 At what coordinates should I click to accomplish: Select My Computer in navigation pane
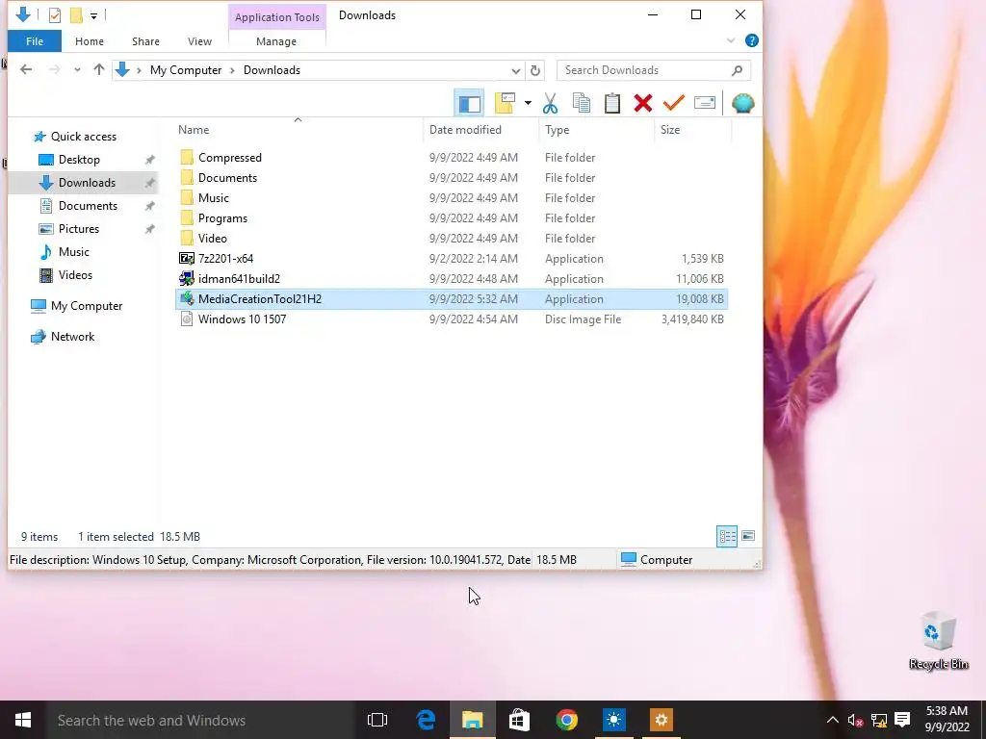pyautogui.click(x=86, y=306)
